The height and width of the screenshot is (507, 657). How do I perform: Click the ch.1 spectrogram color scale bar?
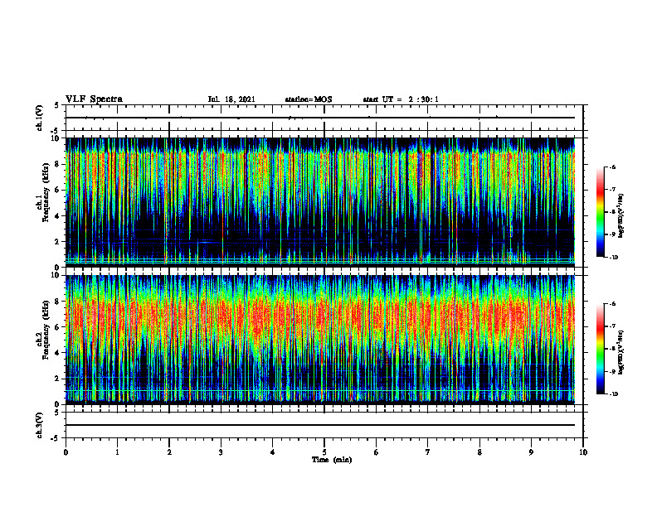click(x=600, y=212)
